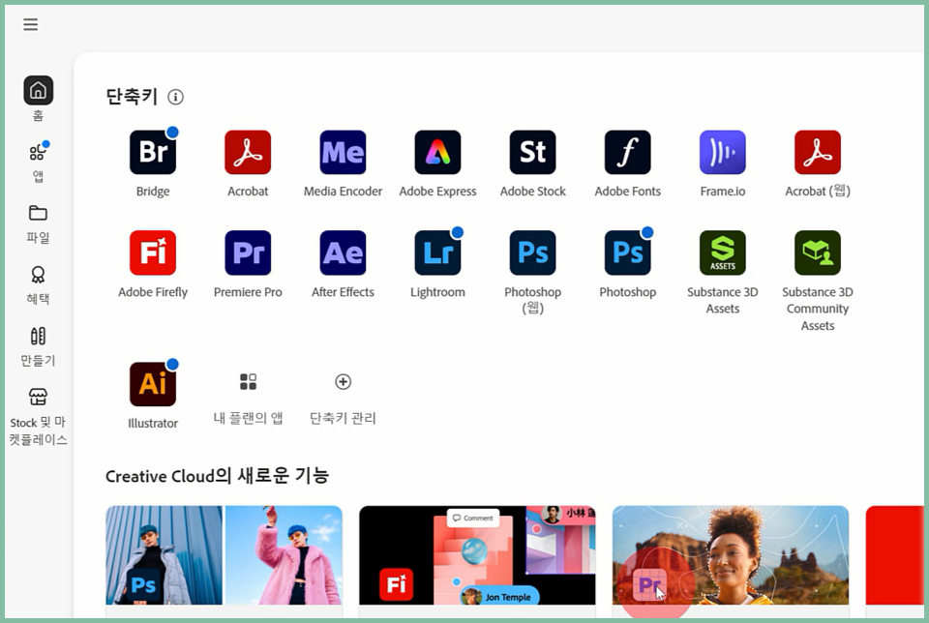
Task: Launch Photoshop from the shortcuts grid
Action: (627, 252)
